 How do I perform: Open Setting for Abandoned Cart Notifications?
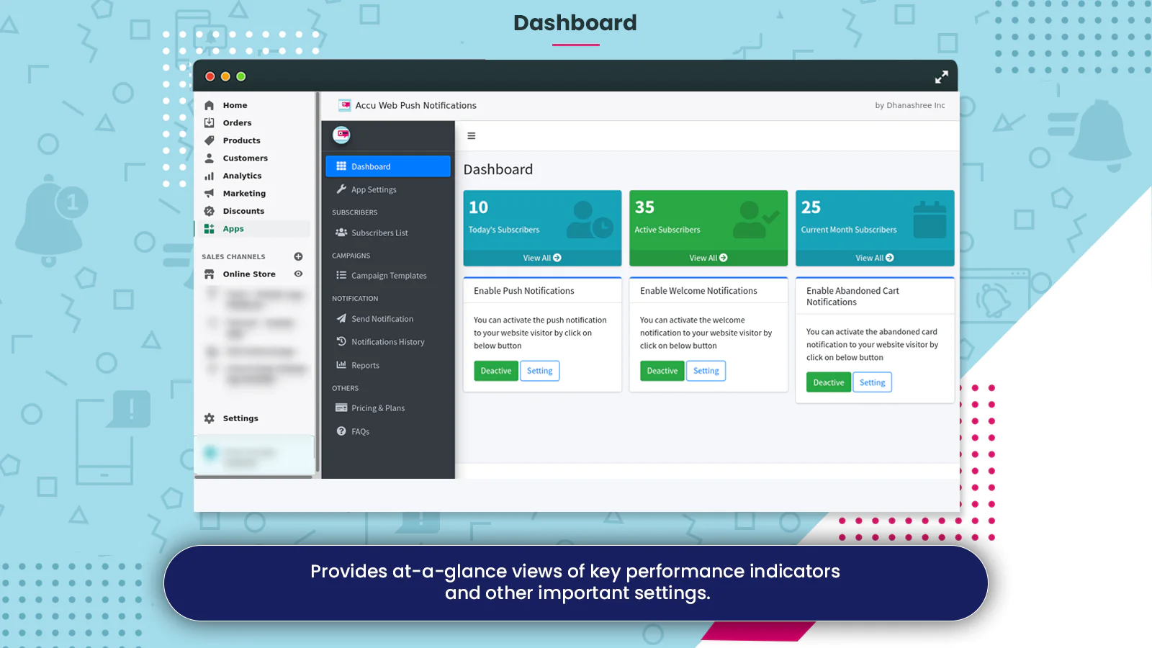[x=873, y=382]
